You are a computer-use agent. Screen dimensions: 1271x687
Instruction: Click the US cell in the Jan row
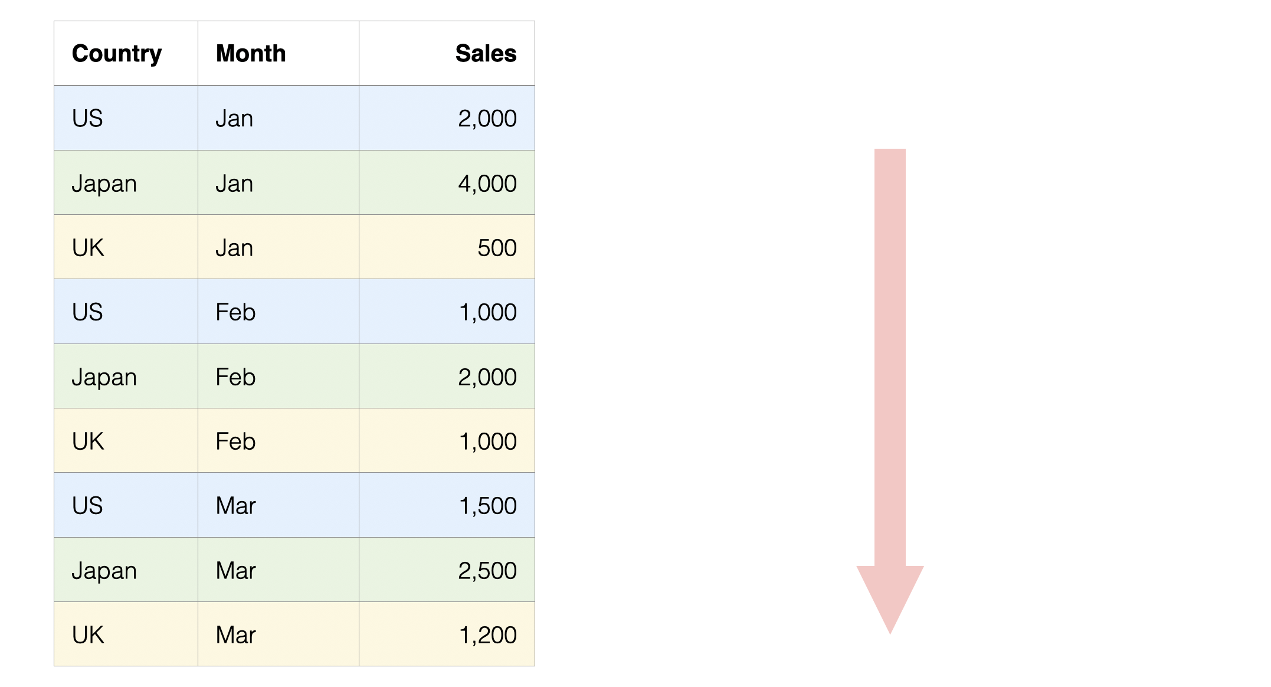coord(87,119)
